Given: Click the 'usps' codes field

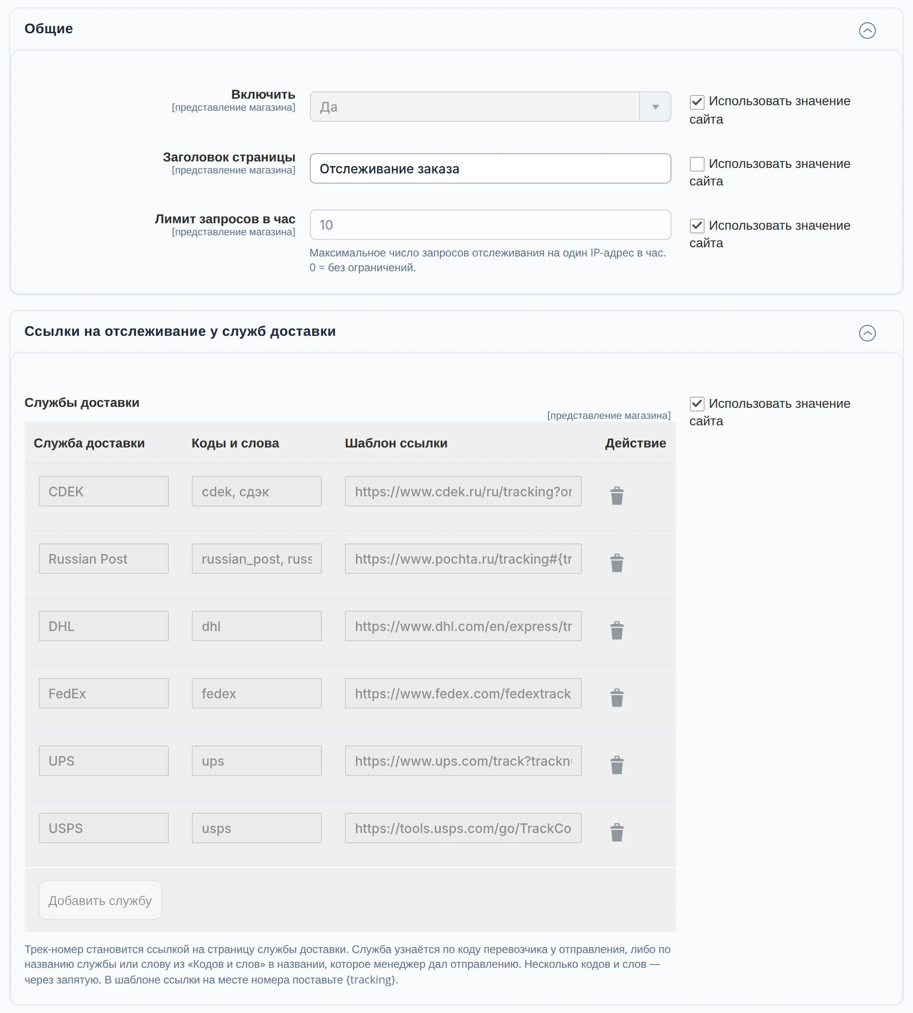Looking at the screenshot, I should (x=256, y=828).
